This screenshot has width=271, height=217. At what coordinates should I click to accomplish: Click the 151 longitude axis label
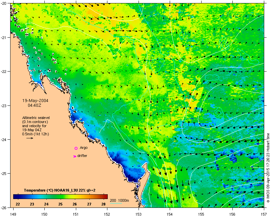coord(76,214)
